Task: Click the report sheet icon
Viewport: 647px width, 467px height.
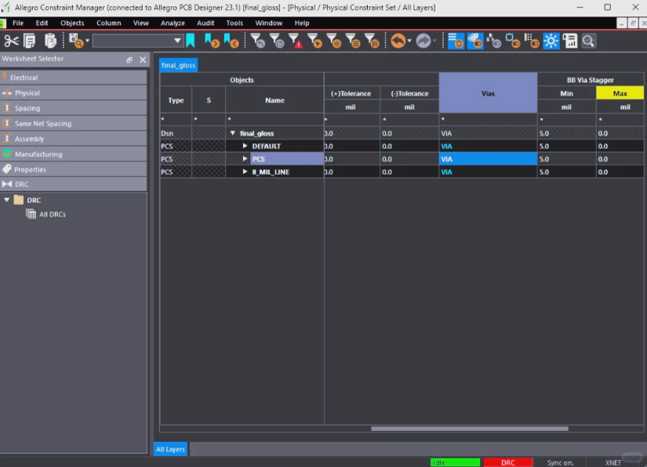Action: click(x=570, y=41)
